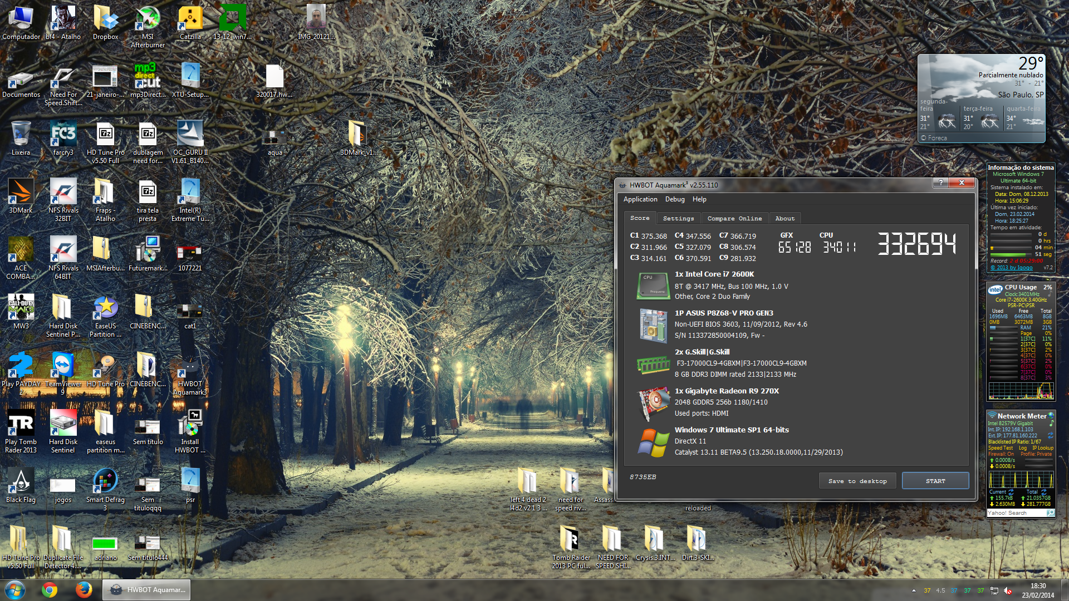Click the Gigabyte Radeon R9 270X icon
The width and height of the screenshot is (1069, 601).
tap(653, 404)
